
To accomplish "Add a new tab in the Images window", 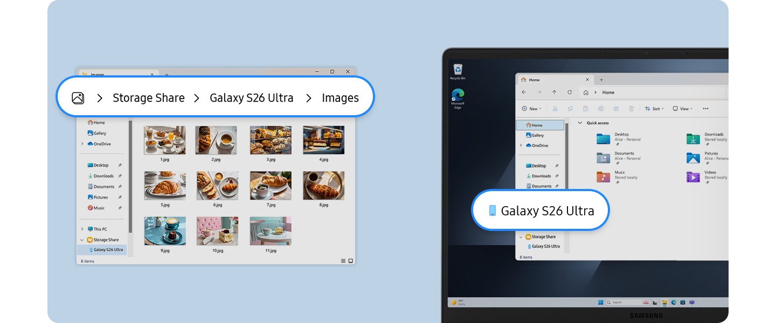I will (167, 74).
